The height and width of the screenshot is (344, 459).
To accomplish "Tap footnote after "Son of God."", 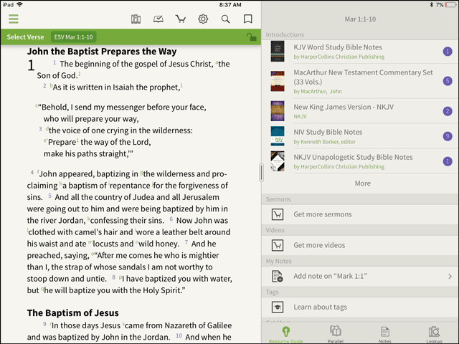I will coord(80,74).
